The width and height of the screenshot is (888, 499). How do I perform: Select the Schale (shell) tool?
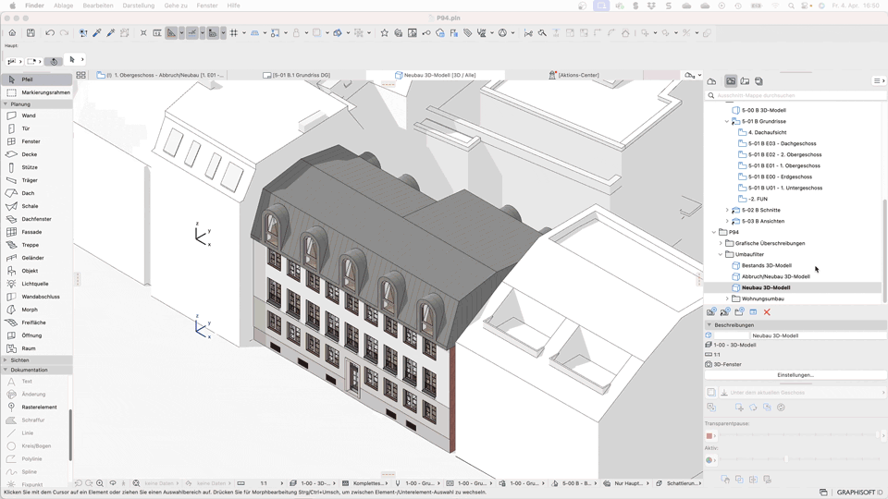pyautogui.click(x=36, y=206)
